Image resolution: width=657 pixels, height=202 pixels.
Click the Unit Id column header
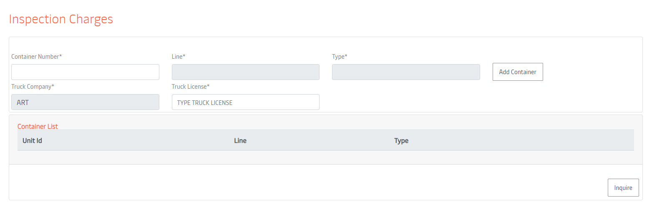tap(32, 141)
